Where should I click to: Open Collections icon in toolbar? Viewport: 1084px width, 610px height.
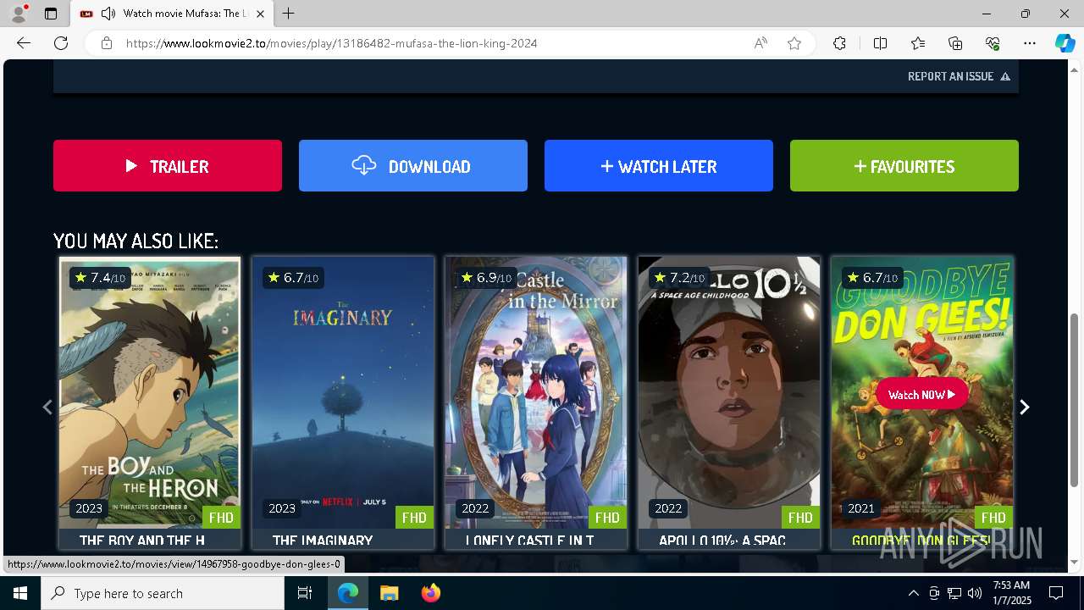(x=955, y=43)
